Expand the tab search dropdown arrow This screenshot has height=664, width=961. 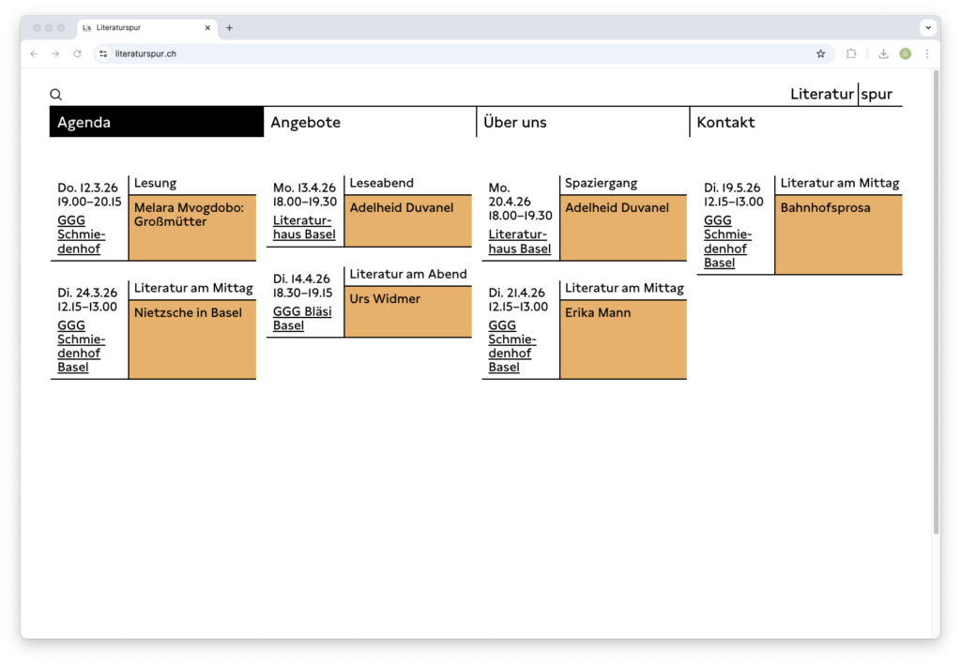pyautogui.click(x=927, y=28)
